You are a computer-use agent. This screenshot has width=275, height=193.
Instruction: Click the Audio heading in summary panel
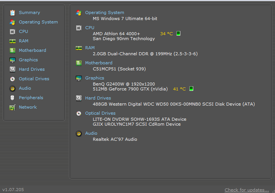tap(91, 133)
